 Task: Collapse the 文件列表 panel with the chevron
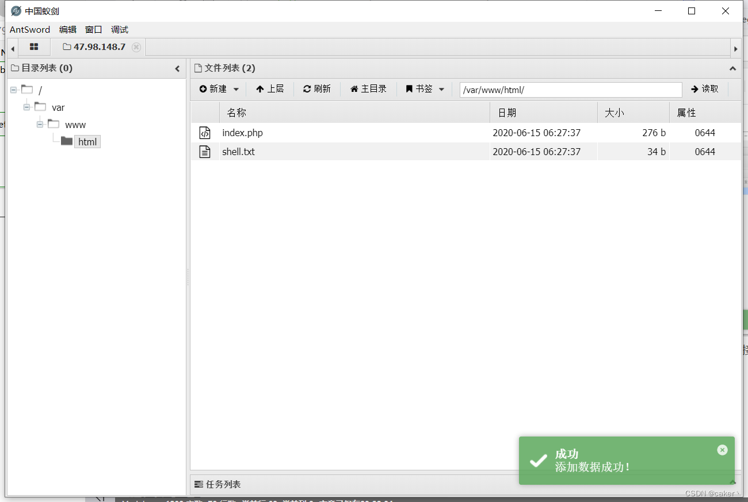[732, 68]
